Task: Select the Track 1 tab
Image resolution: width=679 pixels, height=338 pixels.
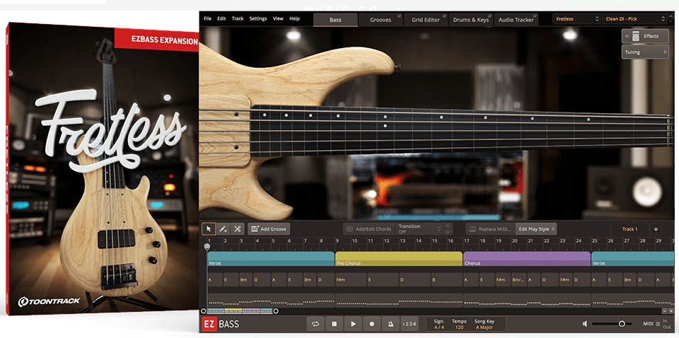Action: (x=629, y=229)
